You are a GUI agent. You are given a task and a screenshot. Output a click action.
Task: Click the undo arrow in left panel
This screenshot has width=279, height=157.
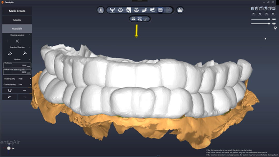(10, 97)
